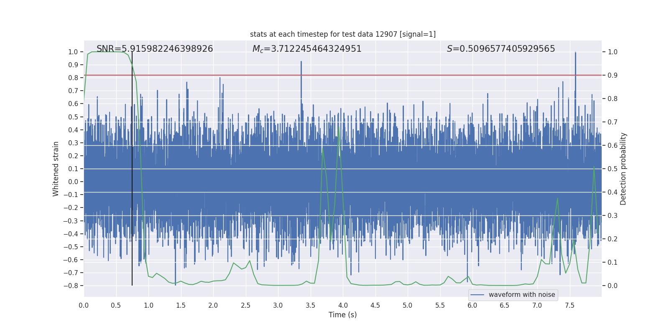This screenshot has width=669, height=334.
Task: Click the x-axis tick label 4.0
Action: (x=343, y=305)
